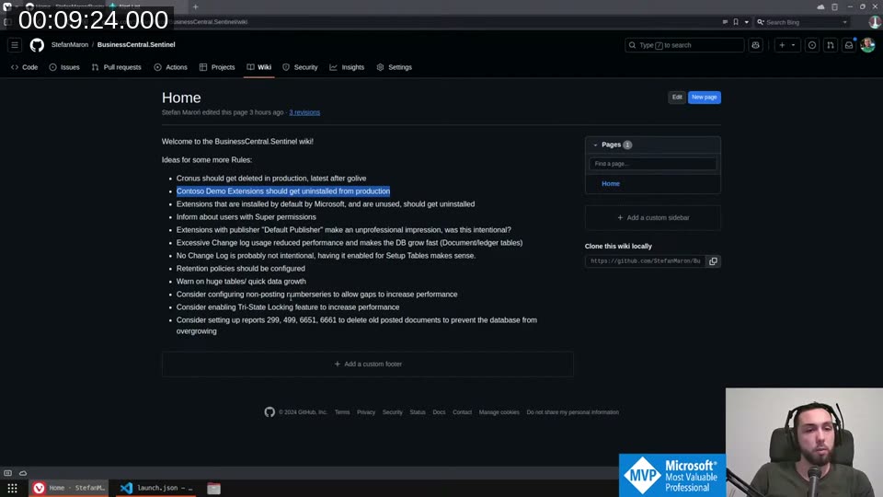This screenshot has width=883, height=497.
Task: Open the Insights tab
Action: 347,67
